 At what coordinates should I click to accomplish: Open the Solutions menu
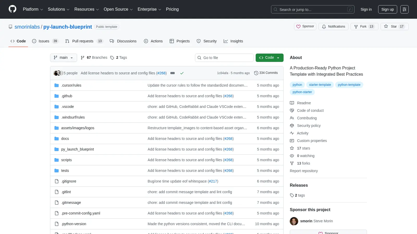[x=59, y=9]
